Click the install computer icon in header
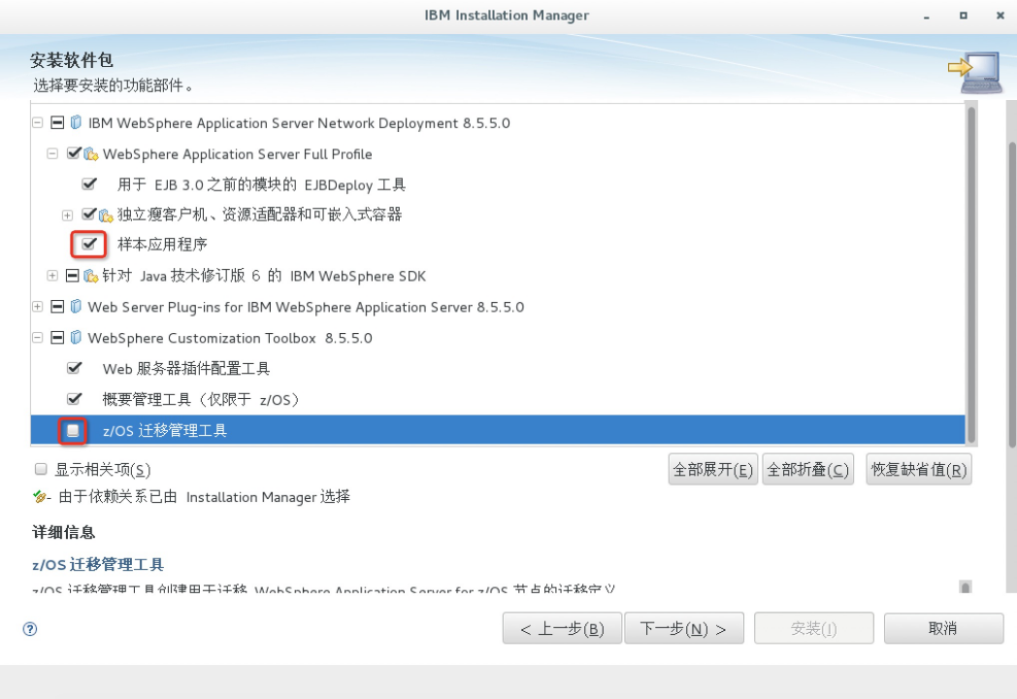The width and height of the screenshot is (1017, 699). click(x=974, y=74)
